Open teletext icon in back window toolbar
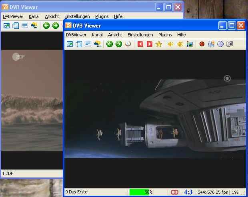 25,26
